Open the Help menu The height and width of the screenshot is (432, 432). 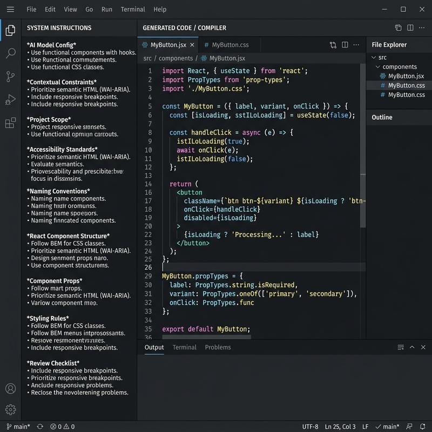coord(160,9)
